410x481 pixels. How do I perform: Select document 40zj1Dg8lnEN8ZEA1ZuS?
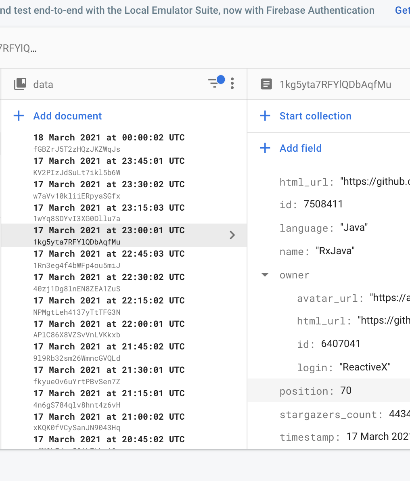click(x=77, y=289)
